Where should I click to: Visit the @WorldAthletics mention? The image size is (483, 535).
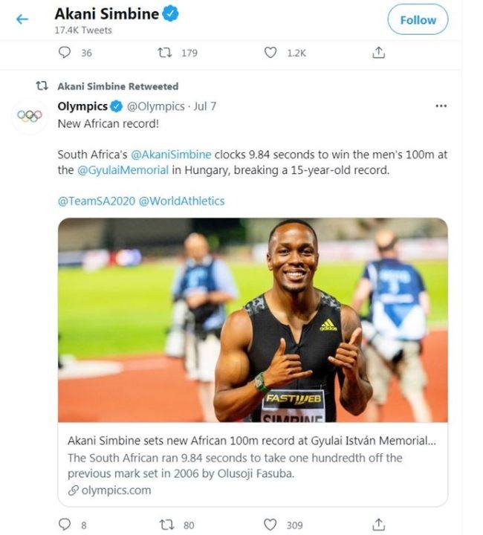point(181,201)
